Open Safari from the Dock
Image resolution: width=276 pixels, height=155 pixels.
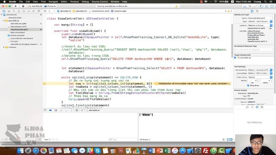(x=36, y=151)
